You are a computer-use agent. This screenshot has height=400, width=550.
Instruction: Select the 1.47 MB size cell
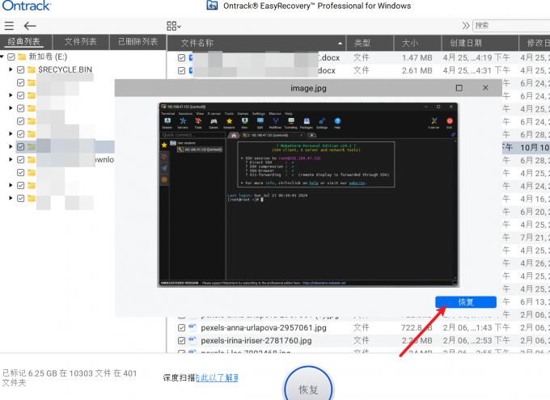417,58
